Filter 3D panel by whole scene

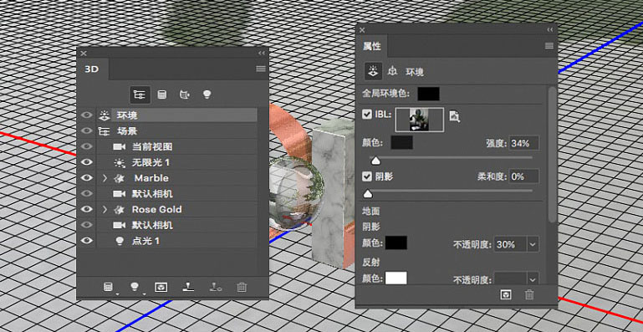(140, 94)
